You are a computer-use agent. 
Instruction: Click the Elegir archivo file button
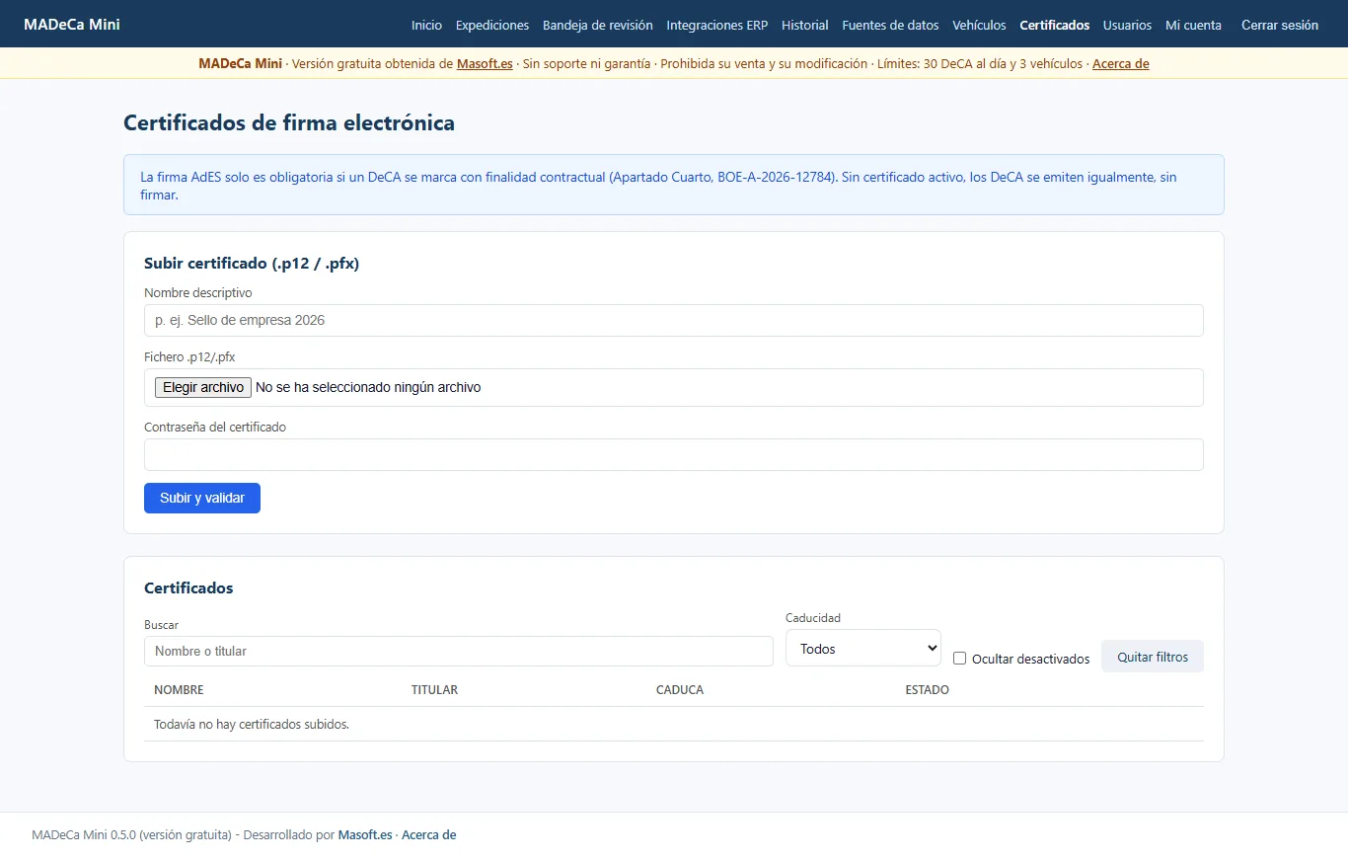pos(203,387)
